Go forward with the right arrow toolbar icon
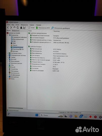The image size is (102, 136). click(x=11, y=28)
